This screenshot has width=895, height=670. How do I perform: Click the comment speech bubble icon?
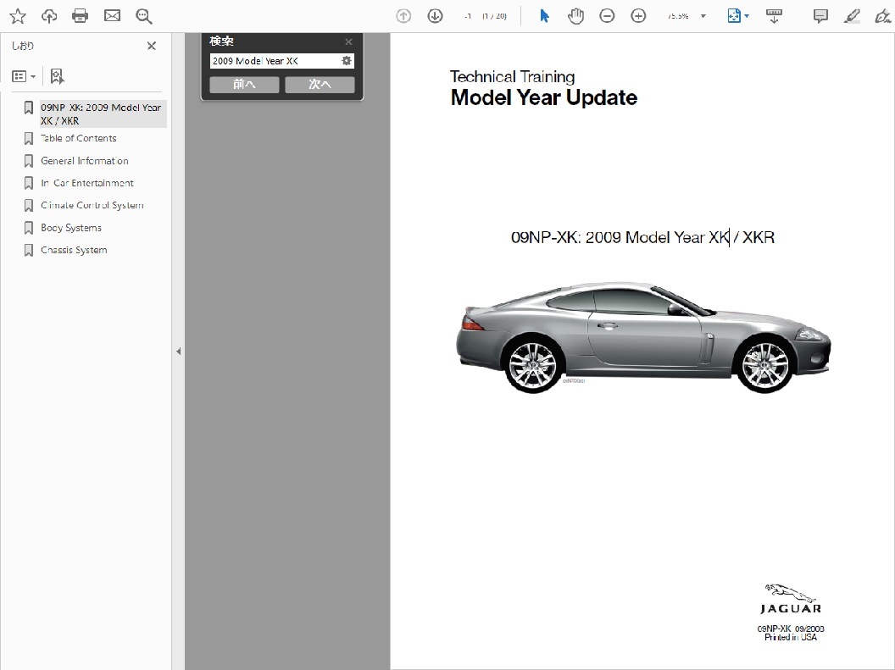coord(820,16)
